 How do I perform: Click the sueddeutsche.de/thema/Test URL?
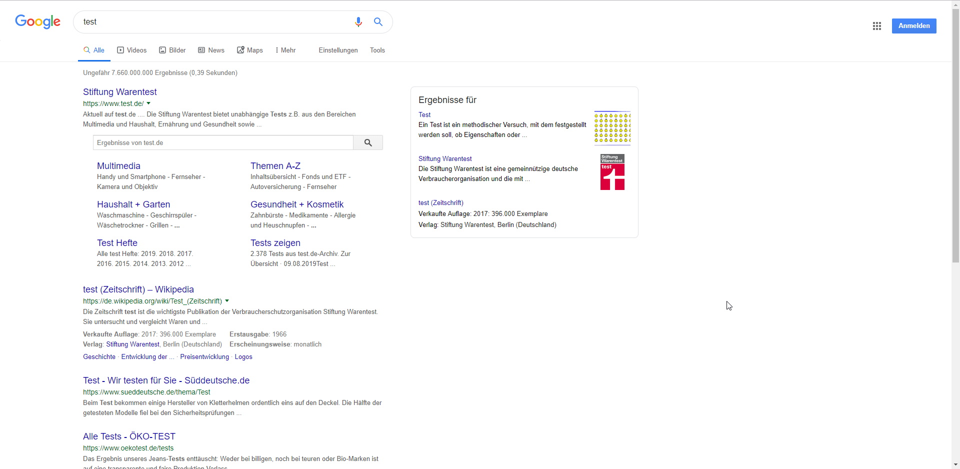click(x=146, y=392)
